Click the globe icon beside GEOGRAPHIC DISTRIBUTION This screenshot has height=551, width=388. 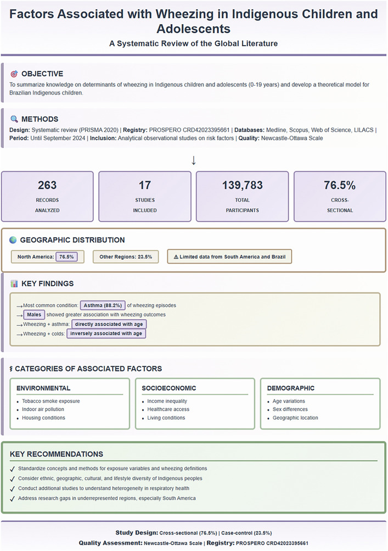[x=13, y=240]
